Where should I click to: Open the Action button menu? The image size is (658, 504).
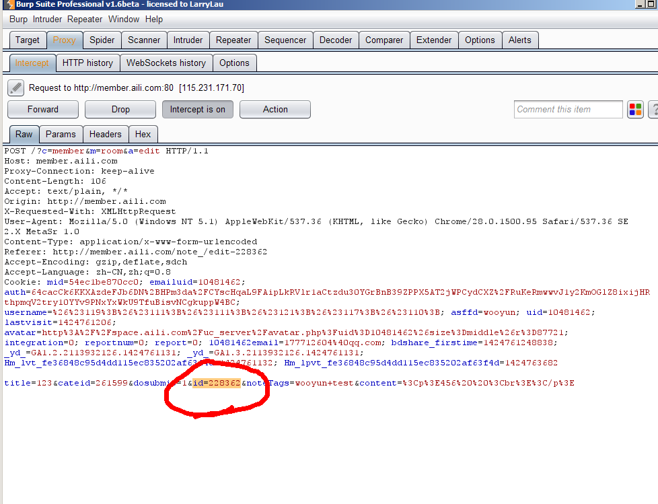pyautogui.click(x=275, y=110)
